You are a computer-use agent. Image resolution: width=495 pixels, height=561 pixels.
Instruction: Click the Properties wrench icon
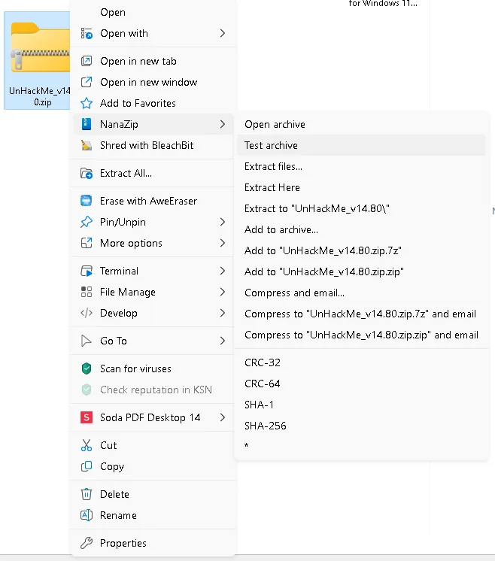pos(87,543)
